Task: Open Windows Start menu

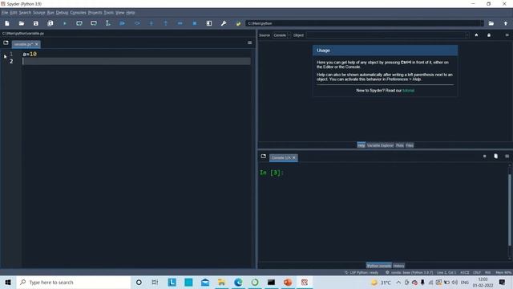Action: (8, 282)
